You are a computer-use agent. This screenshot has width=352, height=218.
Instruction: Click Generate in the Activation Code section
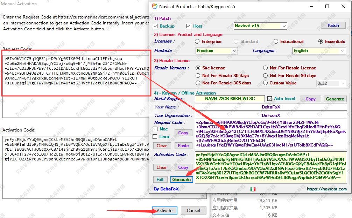181,180
